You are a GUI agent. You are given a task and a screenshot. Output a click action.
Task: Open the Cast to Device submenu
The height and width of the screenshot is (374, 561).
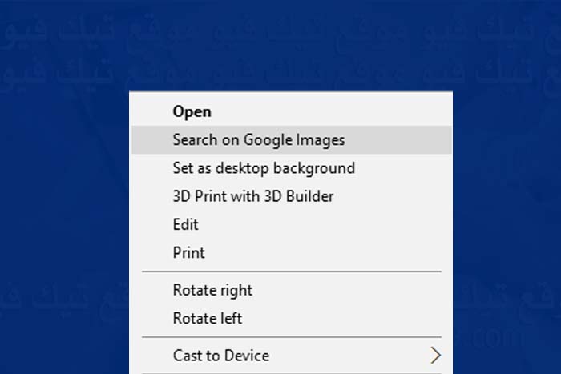292,356
